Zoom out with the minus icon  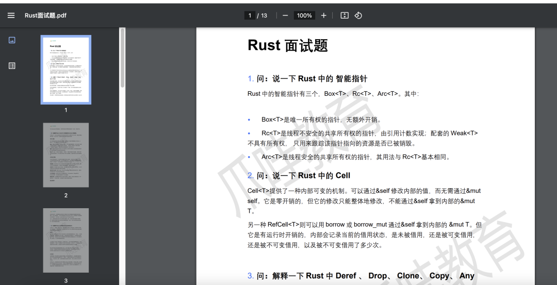coord(285,15)
